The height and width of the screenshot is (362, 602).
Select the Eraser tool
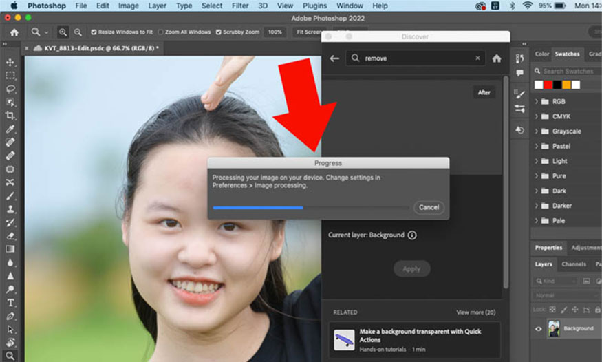pos(10,235)
